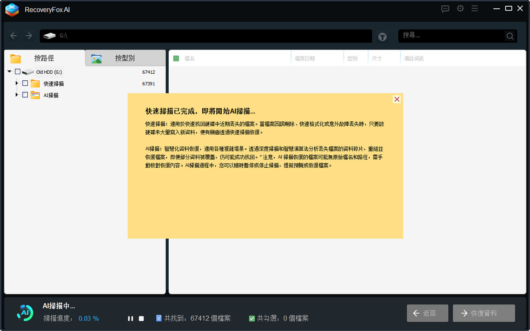
Task: Navigate back with the left arrow
Action: (14, 36)
